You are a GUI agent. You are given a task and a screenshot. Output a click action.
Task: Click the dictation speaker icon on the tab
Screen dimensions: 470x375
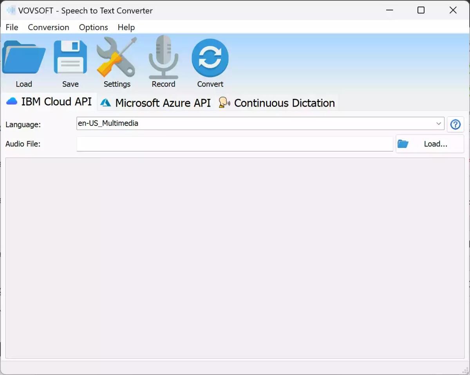(x=224, y=102)
